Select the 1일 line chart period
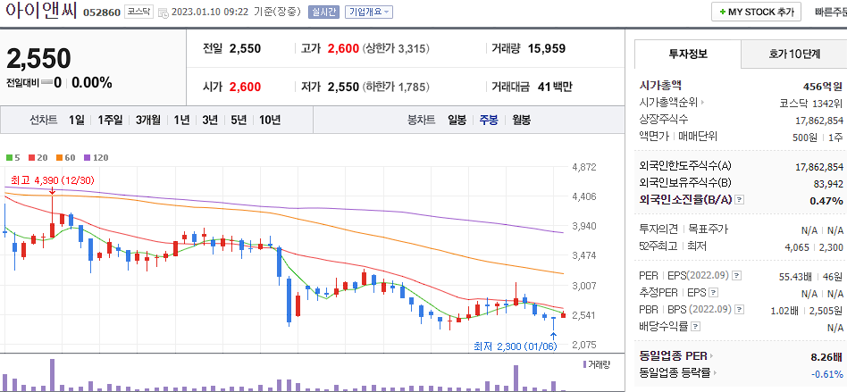847x392 pixels. pos(77,120)
